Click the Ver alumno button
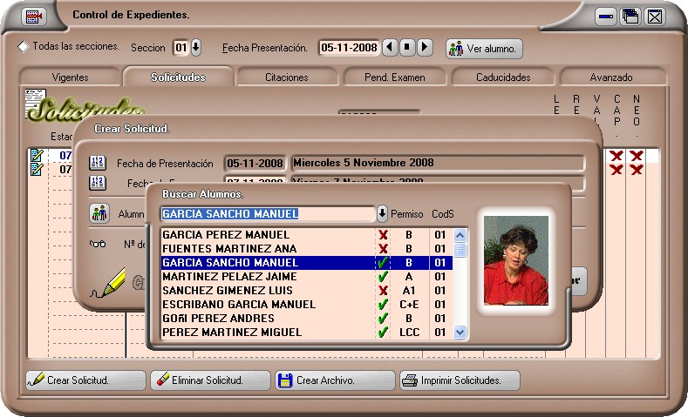 484,49
